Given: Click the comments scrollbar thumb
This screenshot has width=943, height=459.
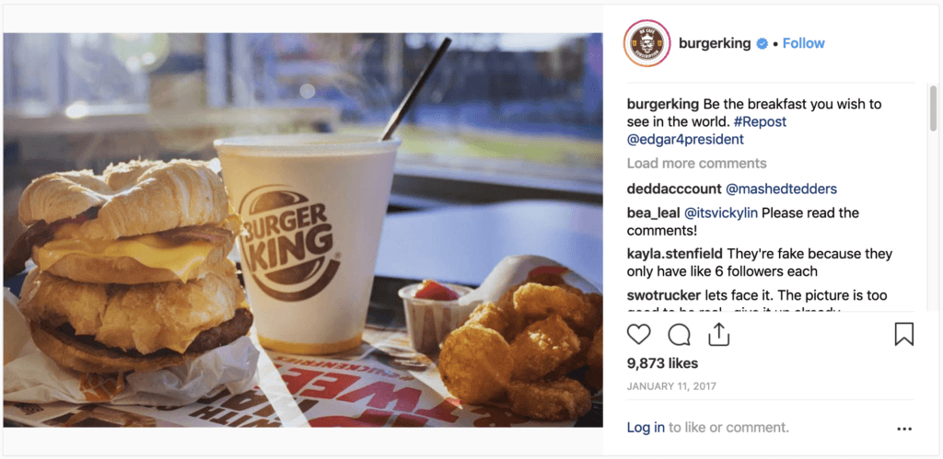Looking at the screenshot, I should pos(933,109).
